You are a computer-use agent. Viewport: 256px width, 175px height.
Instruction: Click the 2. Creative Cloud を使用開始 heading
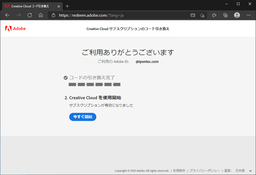pyautogui.click(x=93, y=98)
